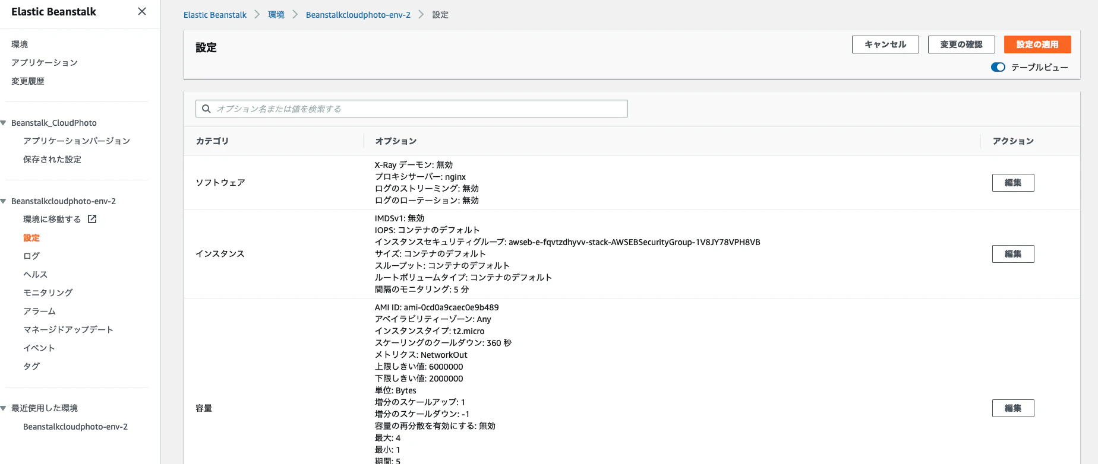
Task: Select 設定 in the environment menu
Action: (x=31, y=238)
